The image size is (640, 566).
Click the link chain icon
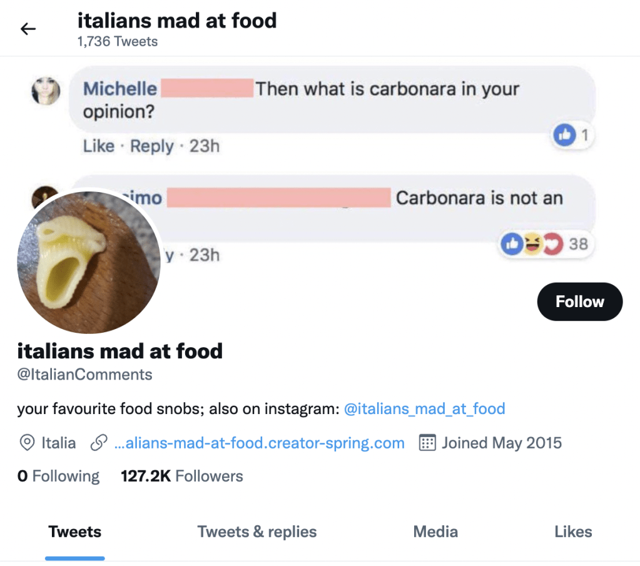(x=98, y=443)
